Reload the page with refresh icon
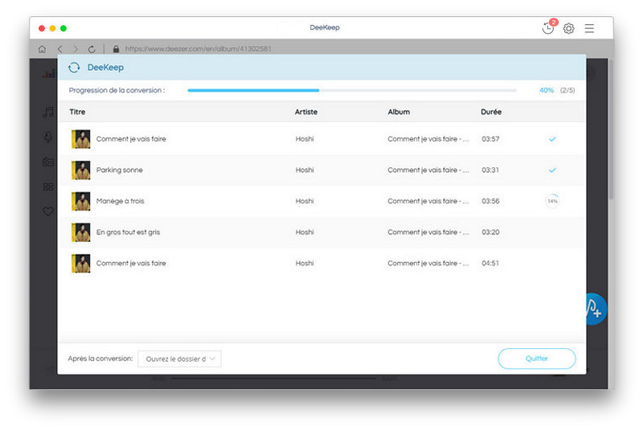Image resolution: width=643 pixels, height=431 pixels. (92, 49)
